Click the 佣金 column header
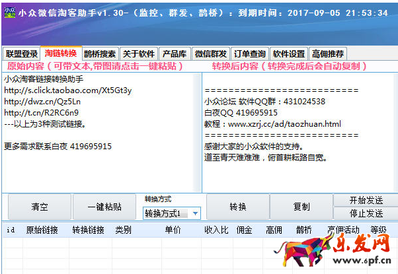 (x=244, y=230)
